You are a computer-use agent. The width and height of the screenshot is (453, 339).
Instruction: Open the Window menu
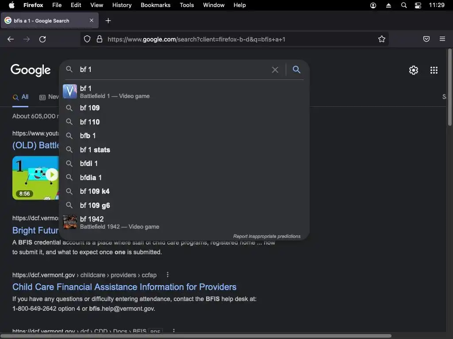[214, 5]
